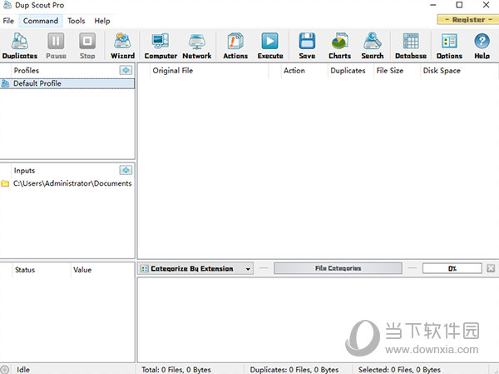Click the X button beside the 0% bar
The image size is (499, 374).
tap(491, 268)
